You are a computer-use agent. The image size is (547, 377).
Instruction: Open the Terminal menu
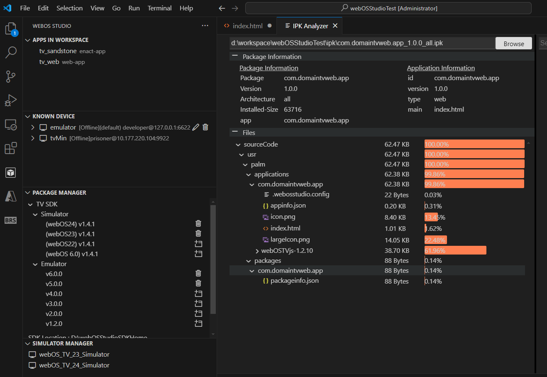pos(160,8)
